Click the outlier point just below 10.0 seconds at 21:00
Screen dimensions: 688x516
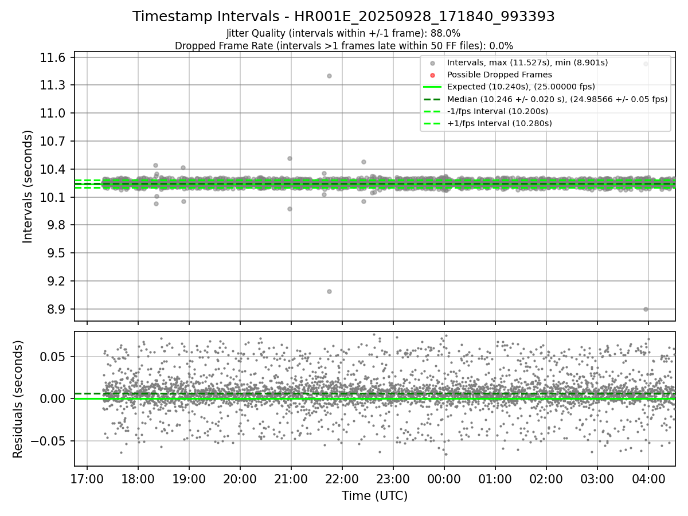tap(290, 209)
